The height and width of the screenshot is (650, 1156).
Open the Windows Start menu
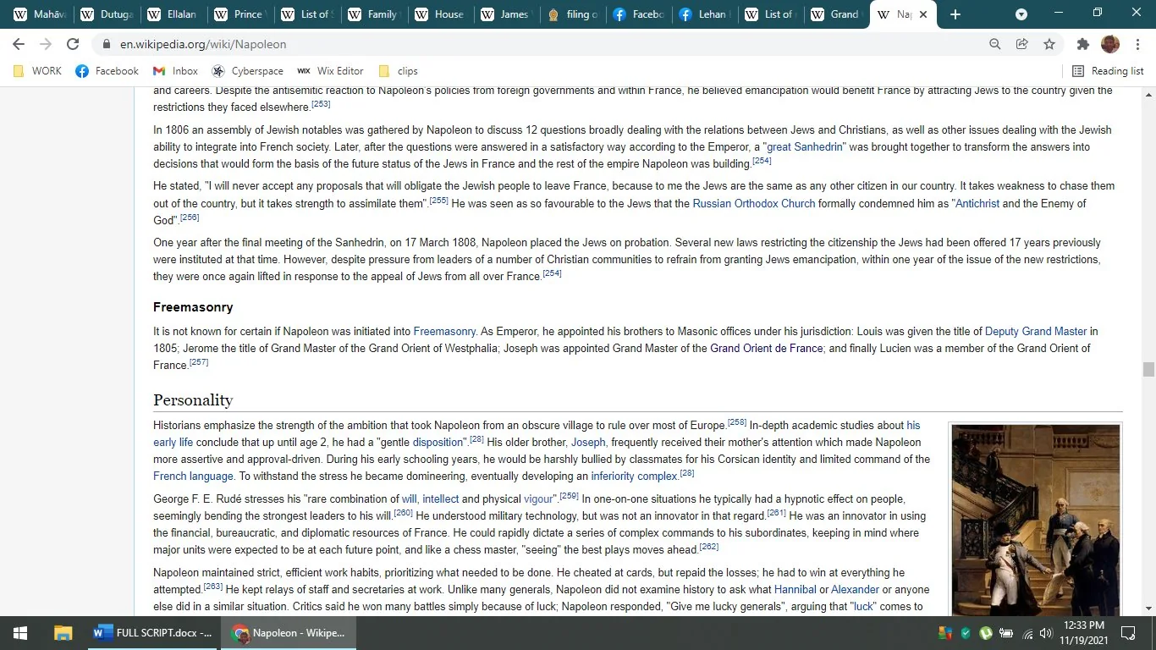click(20, 633)
